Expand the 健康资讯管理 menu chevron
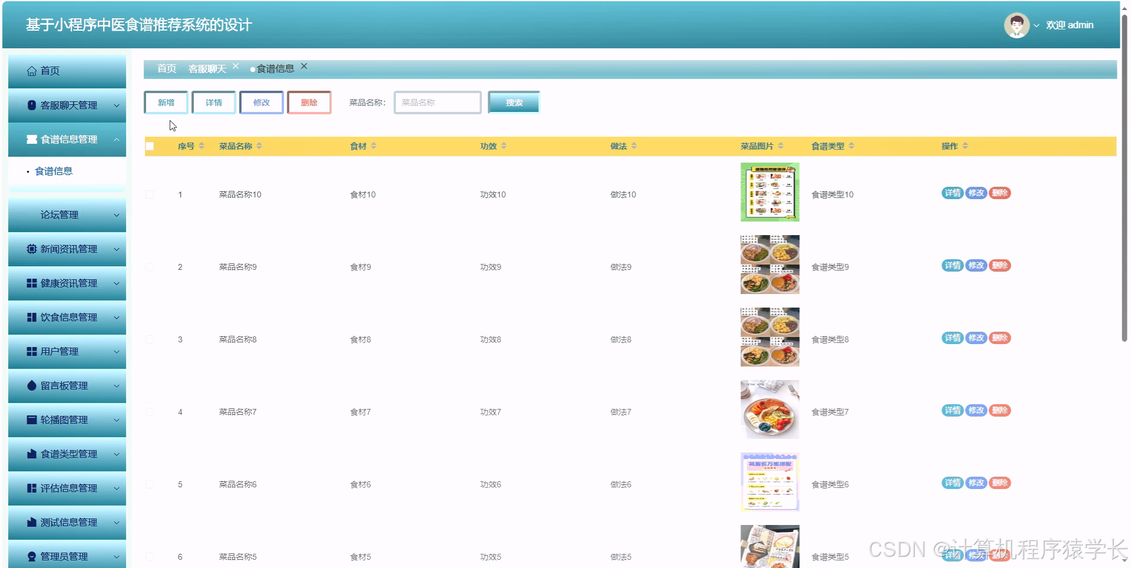 pyautogui.click(x=117, y=283)
